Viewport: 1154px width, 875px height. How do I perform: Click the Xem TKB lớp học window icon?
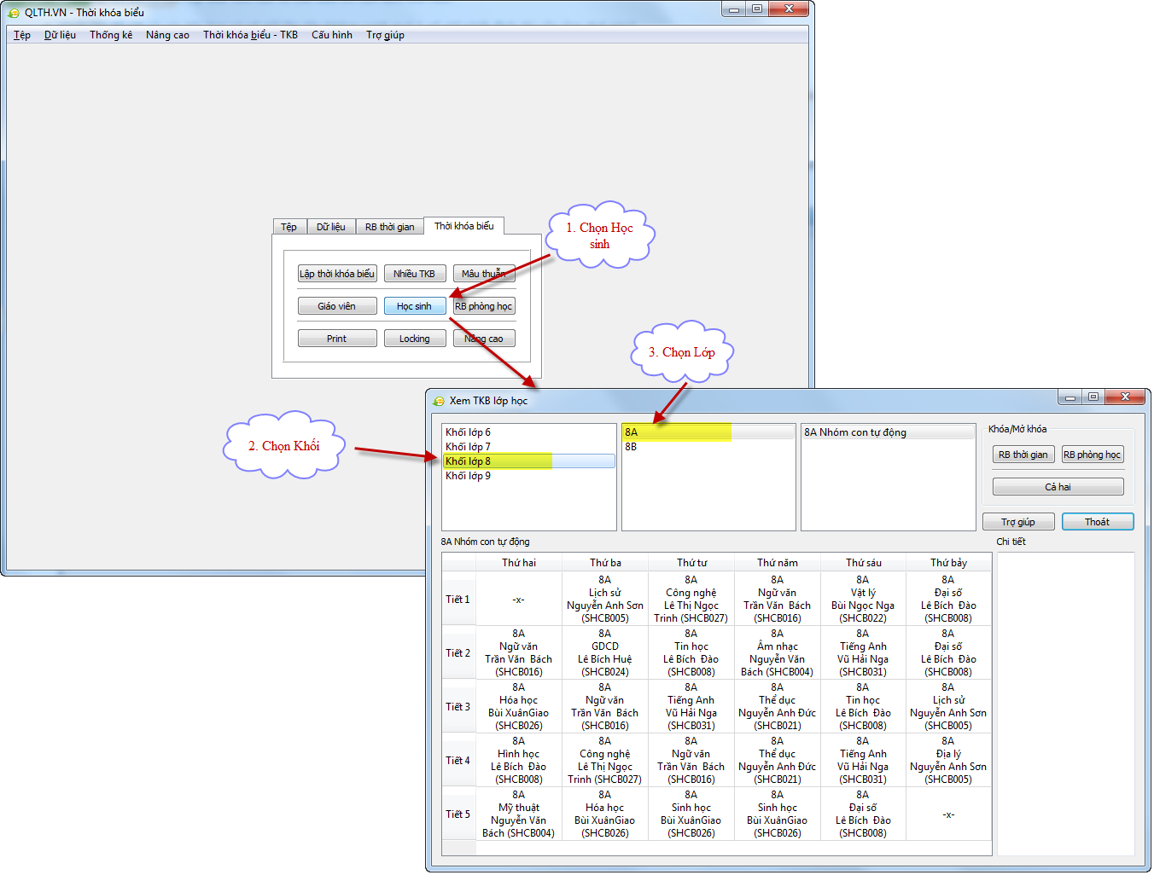click(439, 401)
